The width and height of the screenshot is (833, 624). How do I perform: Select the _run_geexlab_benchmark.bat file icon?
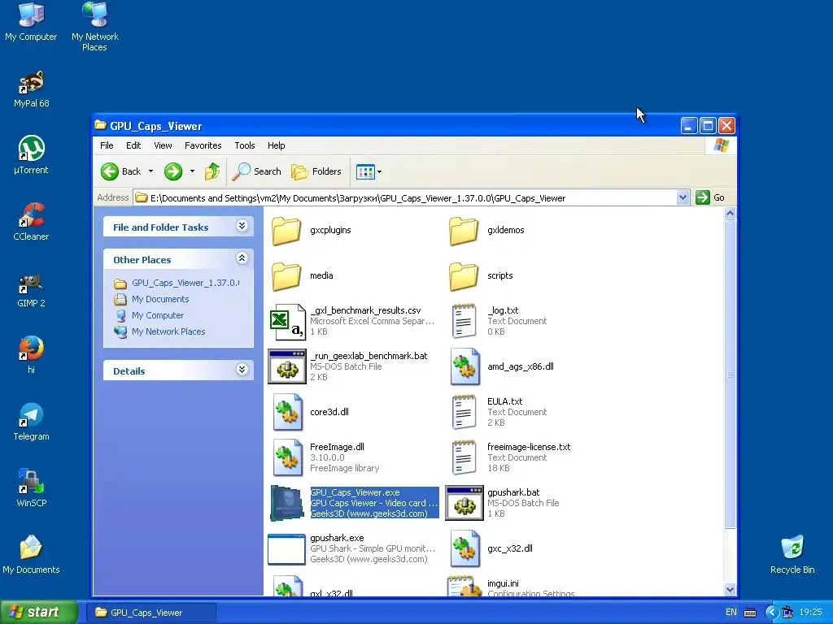pos(287,366)
